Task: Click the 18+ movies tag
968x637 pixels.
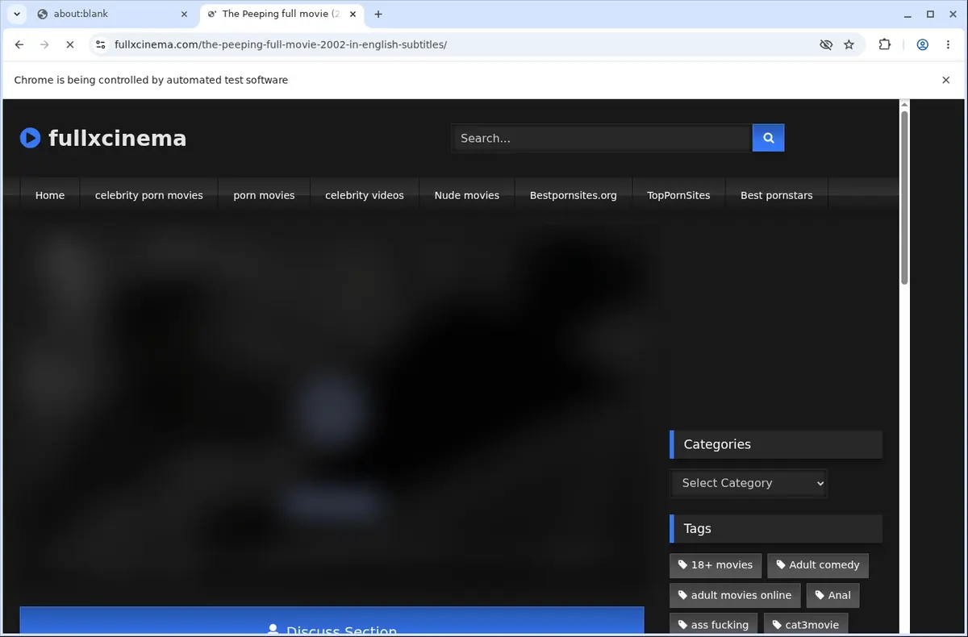Action: coord(715,565)
